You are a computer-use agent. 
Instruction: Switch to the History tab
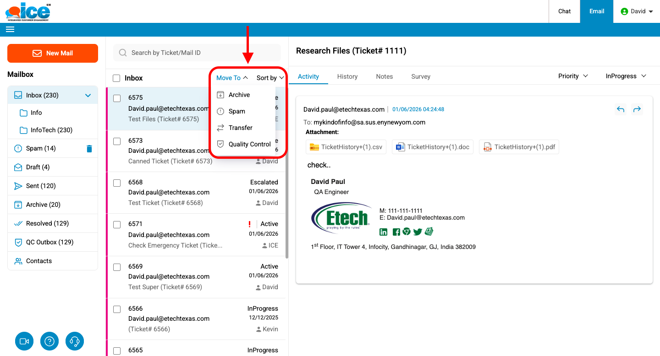(347, 76)
